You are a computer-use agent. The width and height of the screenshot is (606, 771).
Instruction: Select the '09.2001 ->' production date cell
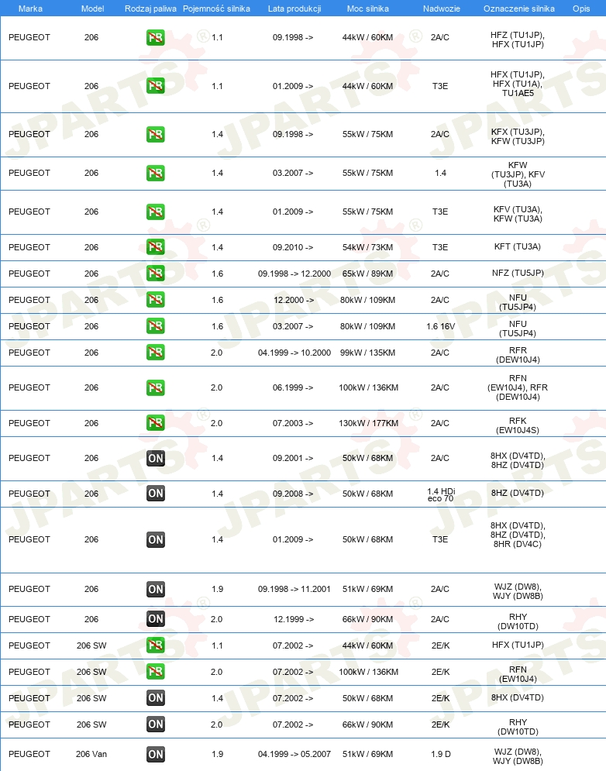pyautogui.click(x=293, y=458)
